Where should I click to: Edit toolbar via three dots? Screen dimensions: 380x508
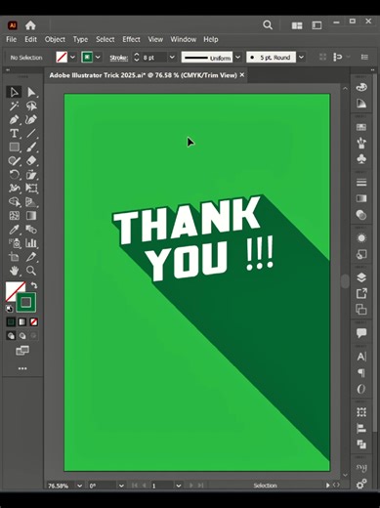coord(22,368)
